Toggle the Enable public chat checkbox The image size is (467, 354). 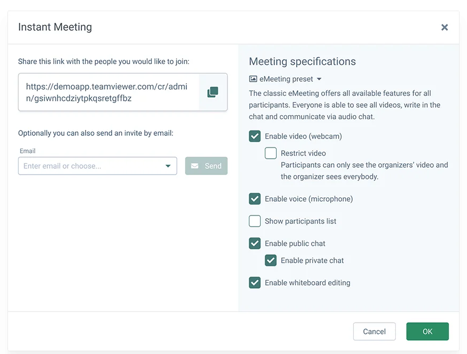(255, 244)
